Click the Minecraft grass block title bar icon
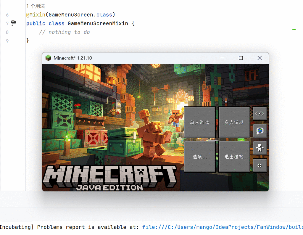Image resolution: width=303 pixels, height=235 pixels. 48,58
